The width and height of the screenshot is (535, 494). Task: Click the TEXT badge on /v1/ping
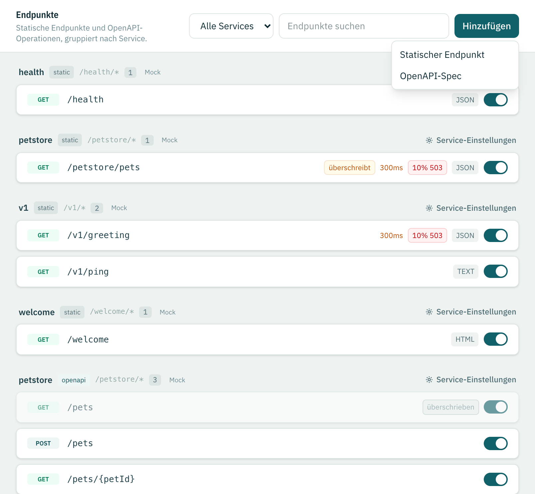click(465, 272)
